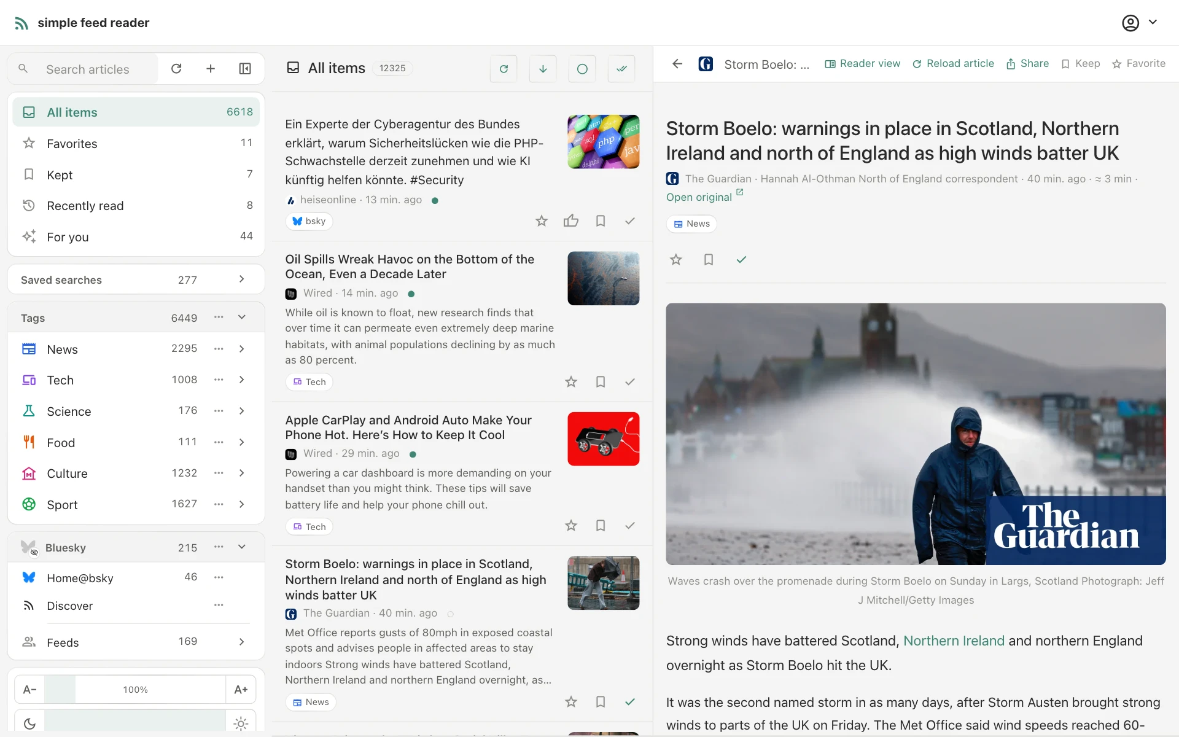Click the refresh icon beside search box

(x=176, y=69)
